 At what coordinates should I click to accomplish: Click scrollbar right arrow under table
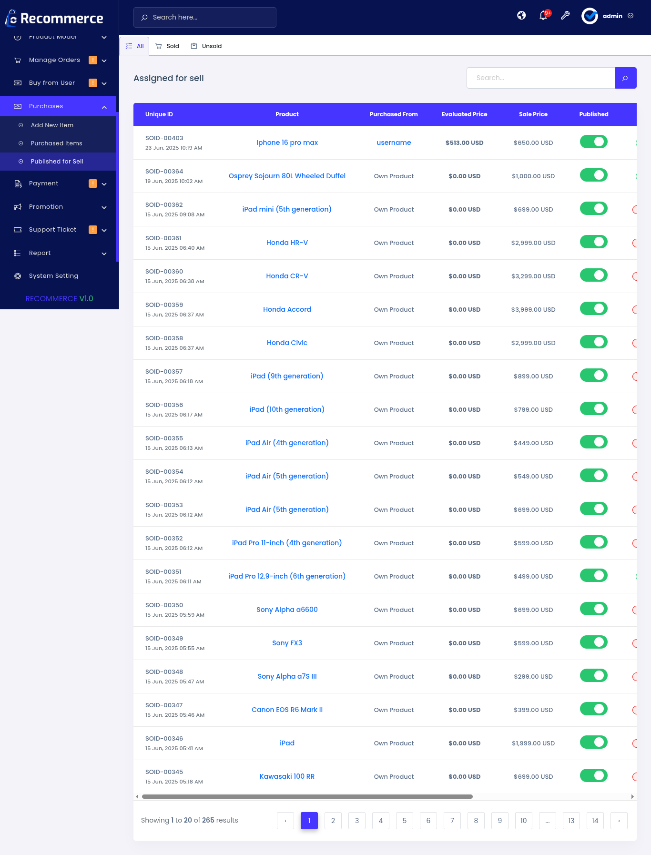(632, 796)
